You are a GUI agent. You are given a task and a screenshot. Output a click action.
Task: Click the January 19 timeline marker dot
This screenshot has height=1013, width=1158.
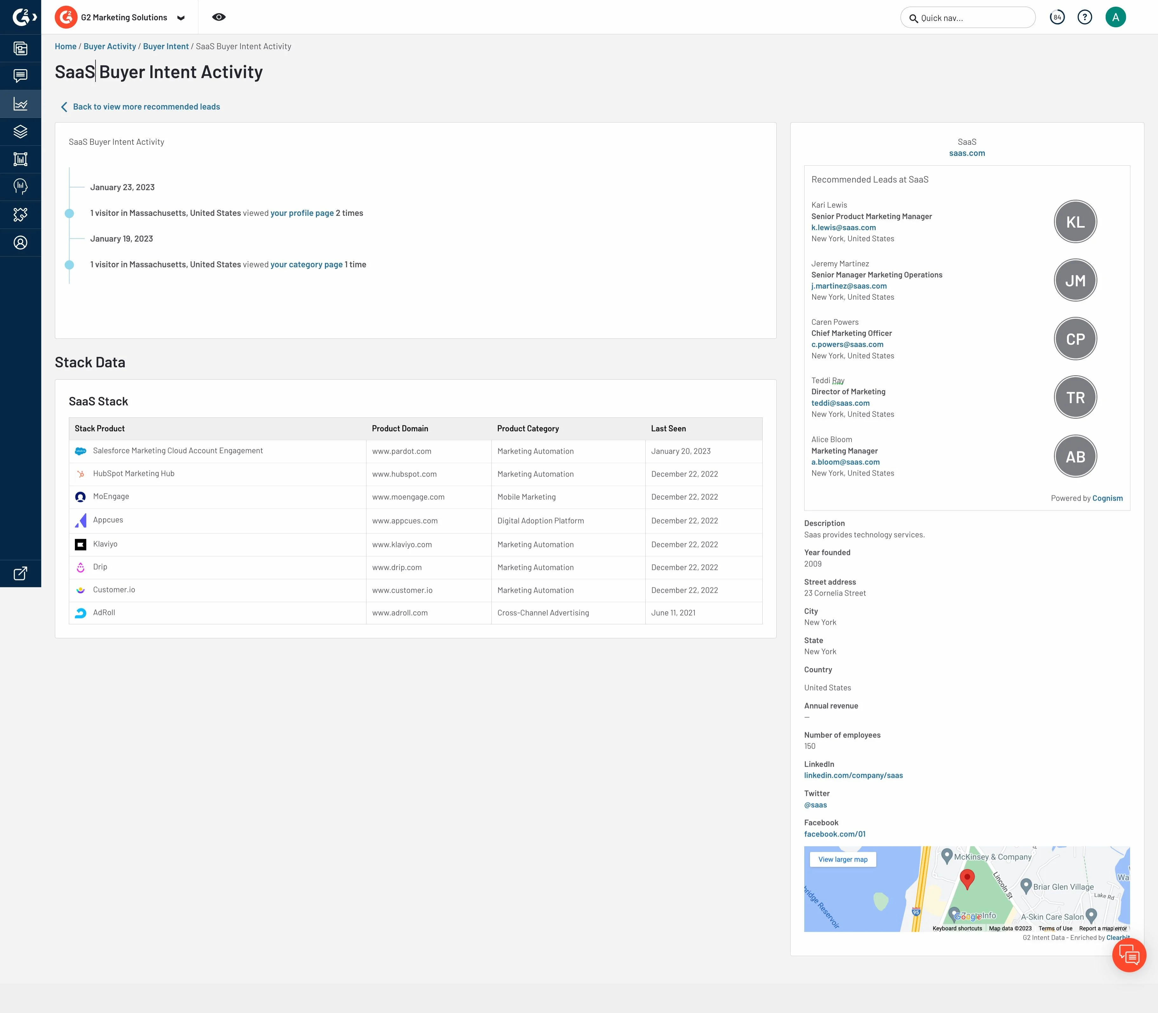point(69,264)
